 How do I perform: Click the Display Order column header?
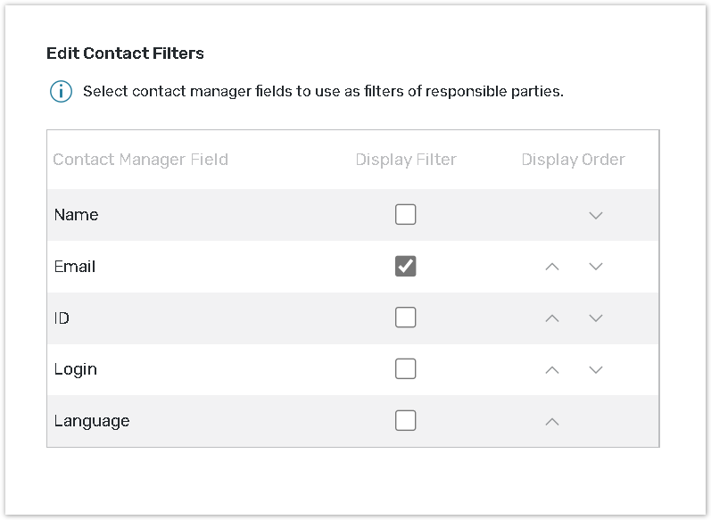[573, 160]
